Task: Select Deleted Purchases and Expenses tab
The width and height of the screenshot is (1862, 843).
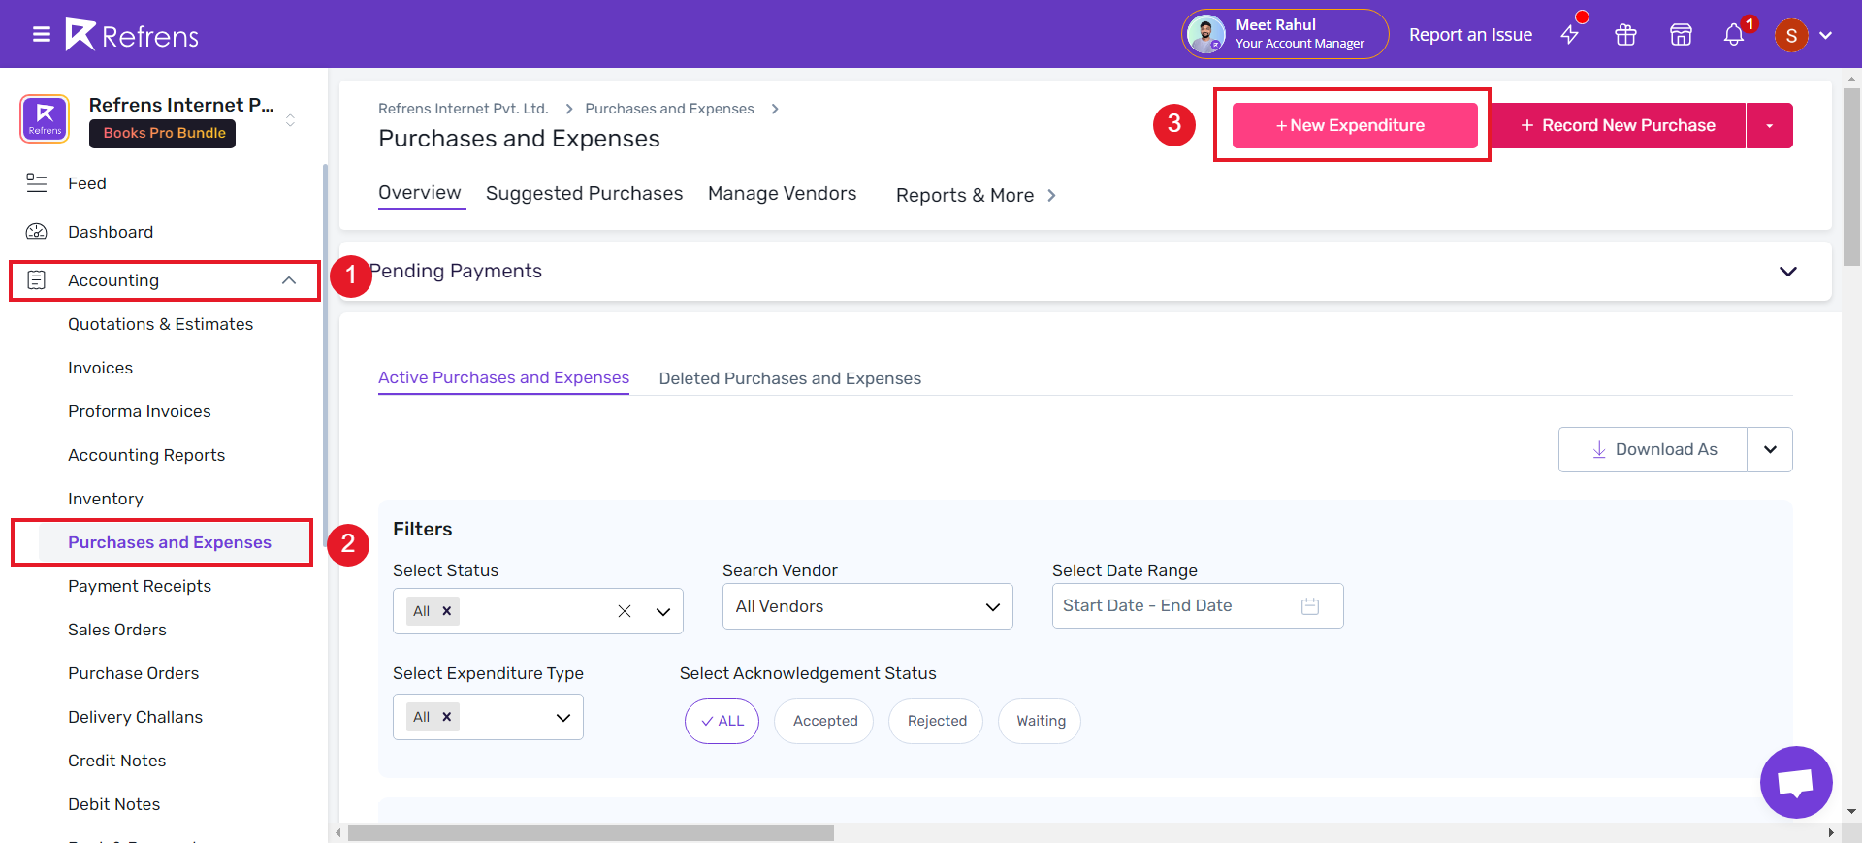Action: [790, 379]
